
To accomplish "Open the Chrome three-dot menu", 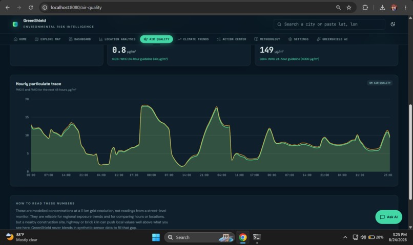I will pos(406,7).
